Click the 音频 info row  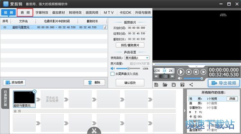[213, 103]
